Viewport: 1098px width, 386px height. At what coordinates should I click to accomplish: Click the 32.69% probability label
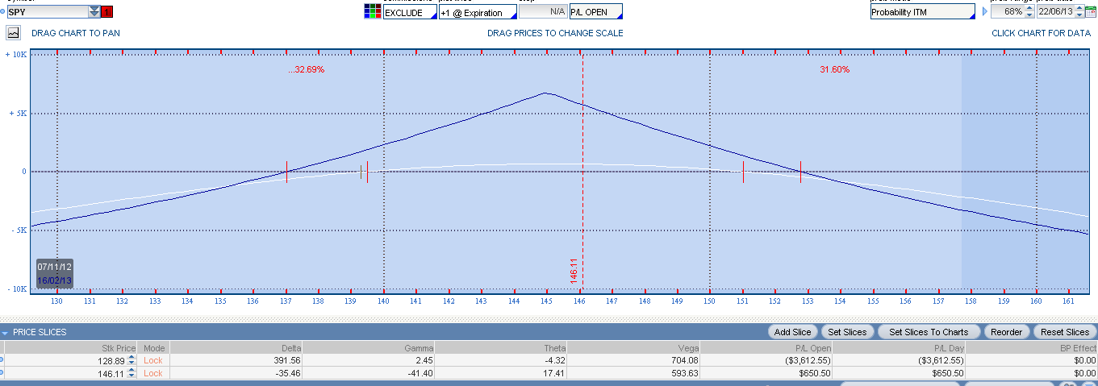[307, 70]
